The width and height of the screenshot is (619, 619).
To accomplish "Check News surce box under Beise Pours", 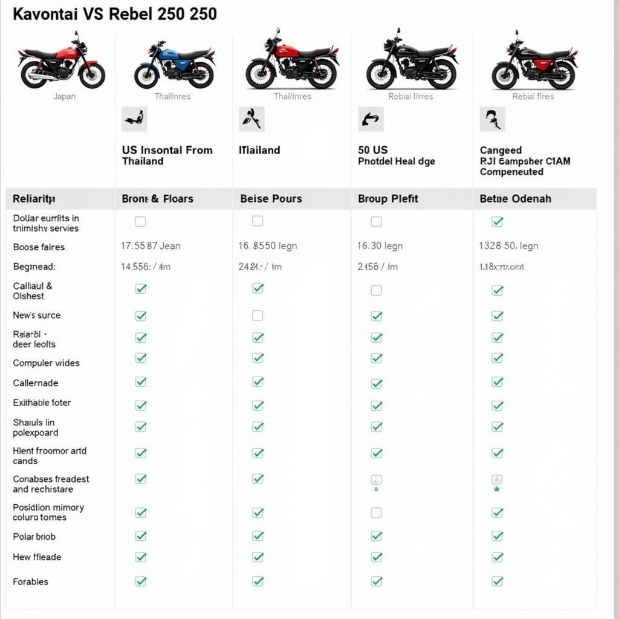I will pos(258,316).
